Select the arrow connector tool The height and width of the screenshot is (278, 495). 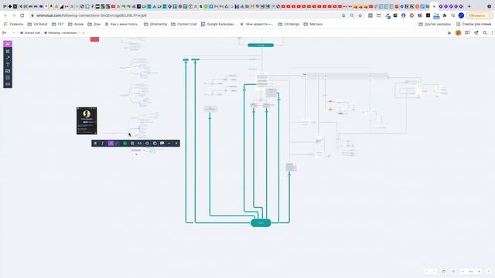8,58
